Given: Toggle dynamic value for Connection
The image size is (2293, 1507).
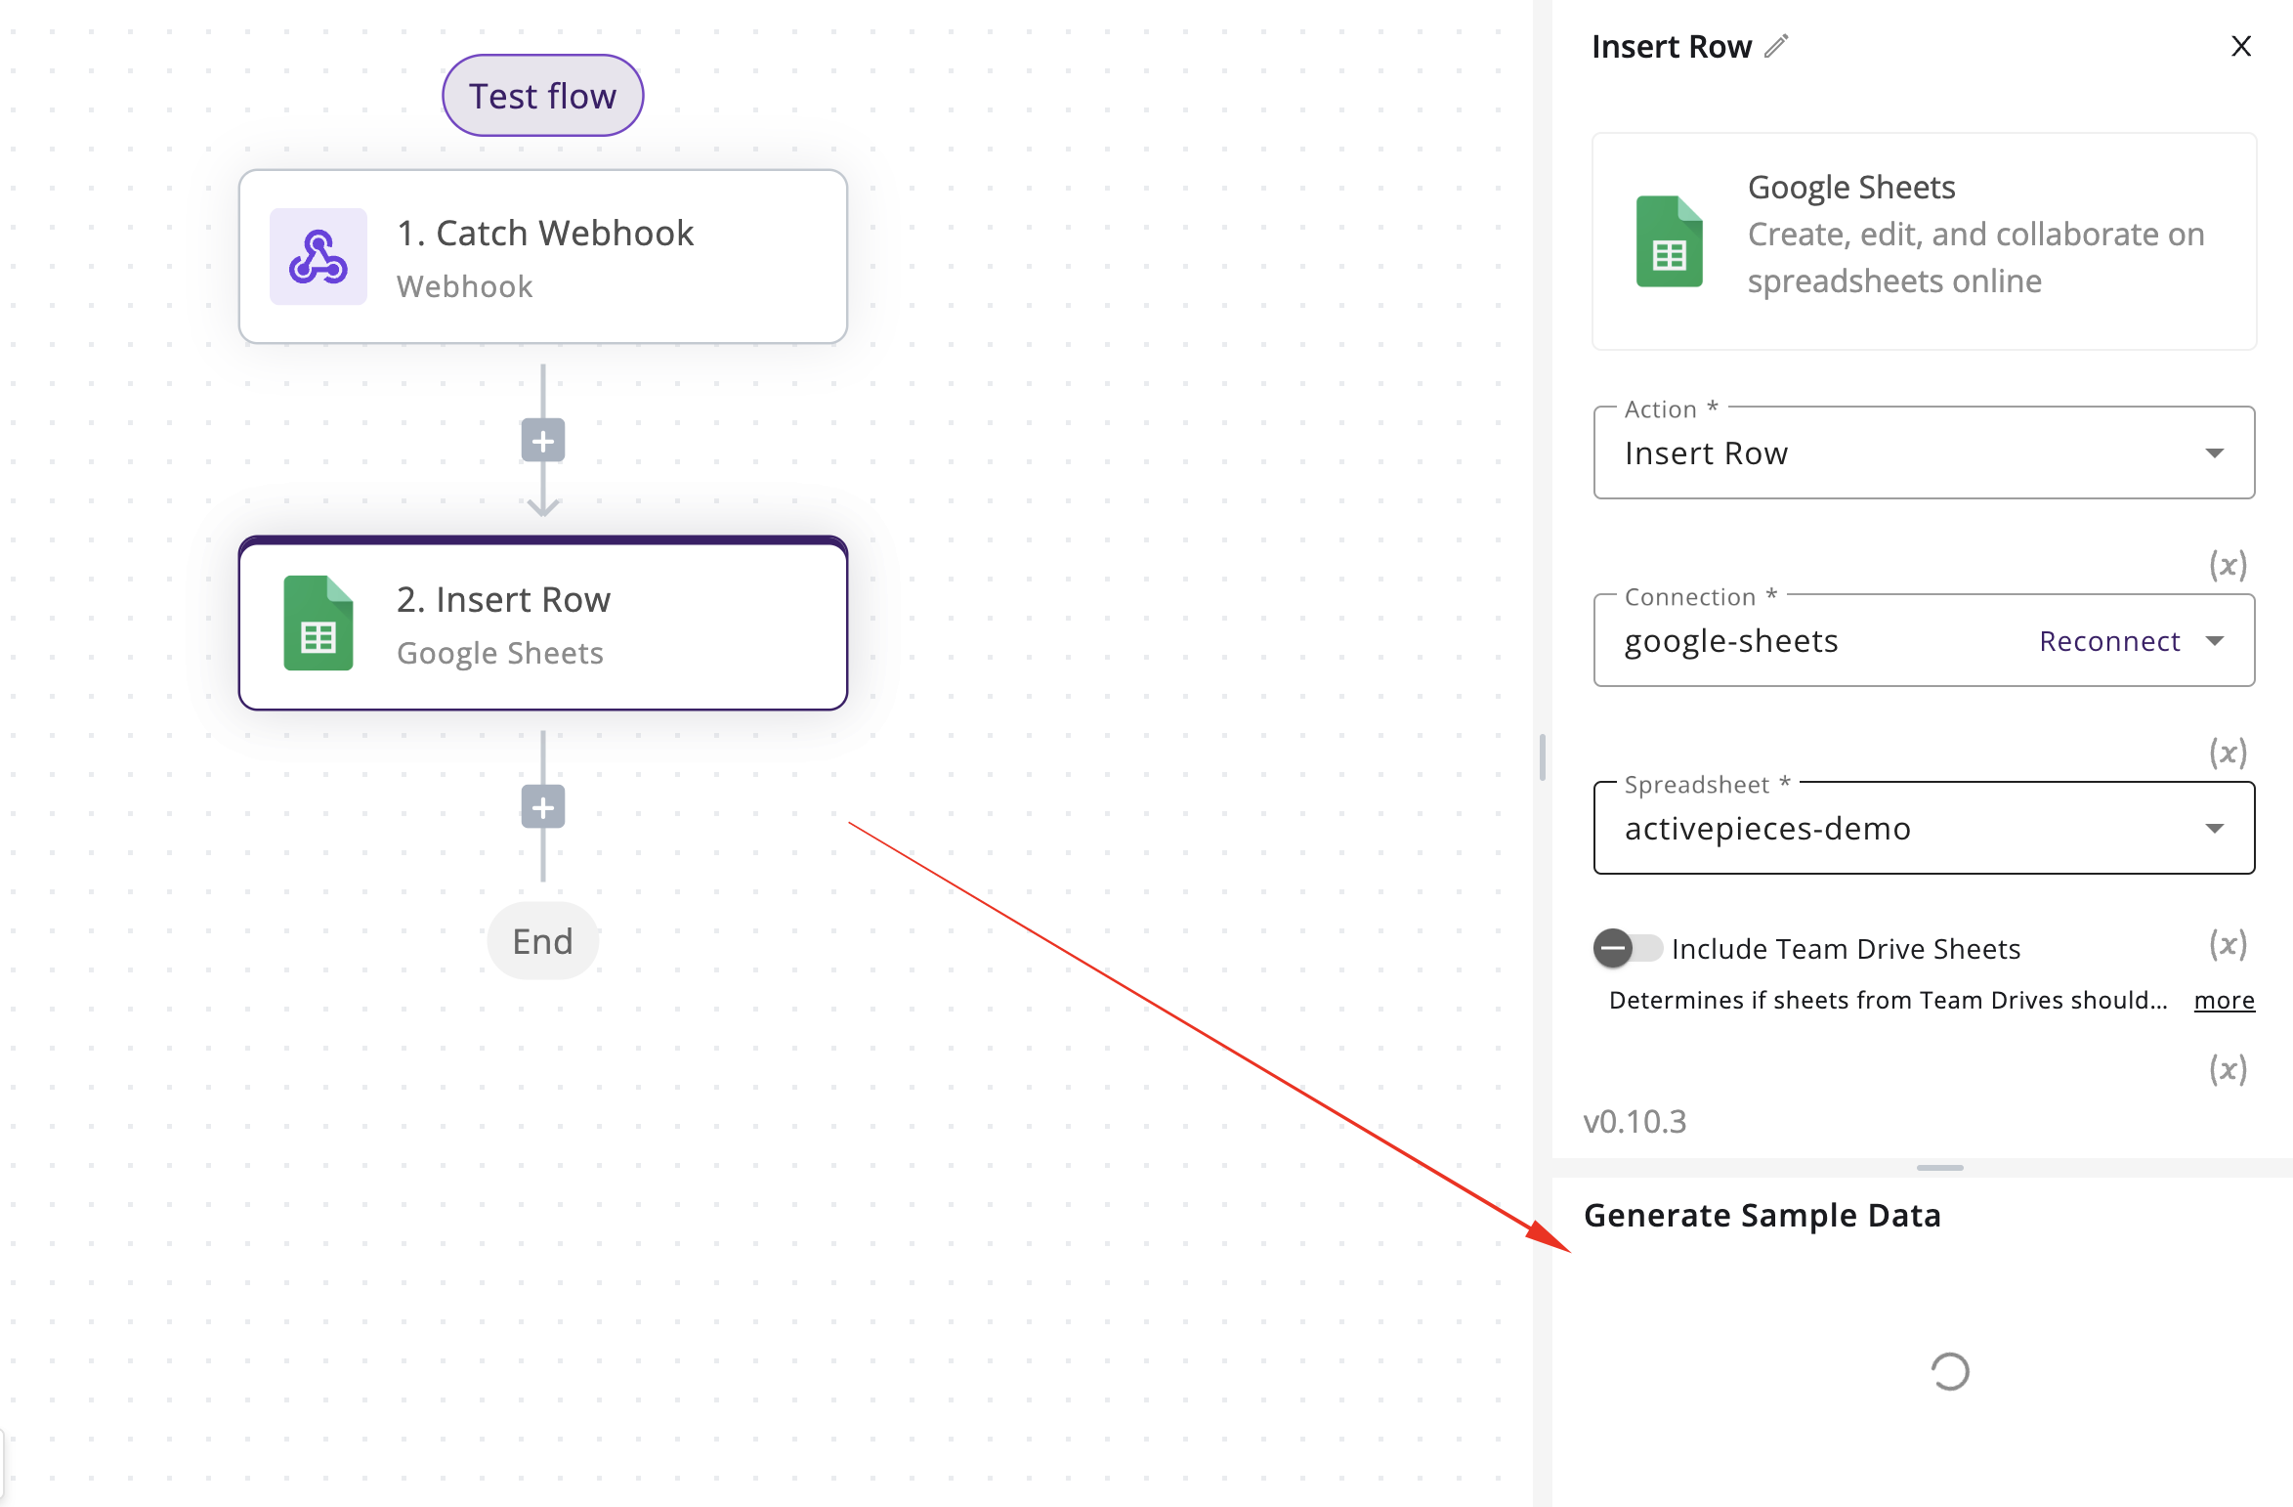Looking at the screenshot, I should click(x=2229, y=565).
